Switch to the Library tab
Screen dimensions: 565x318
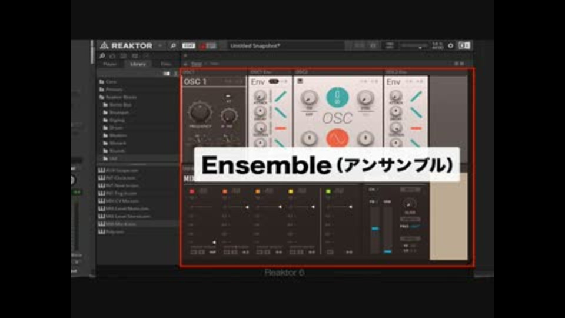tap(138, 64)
